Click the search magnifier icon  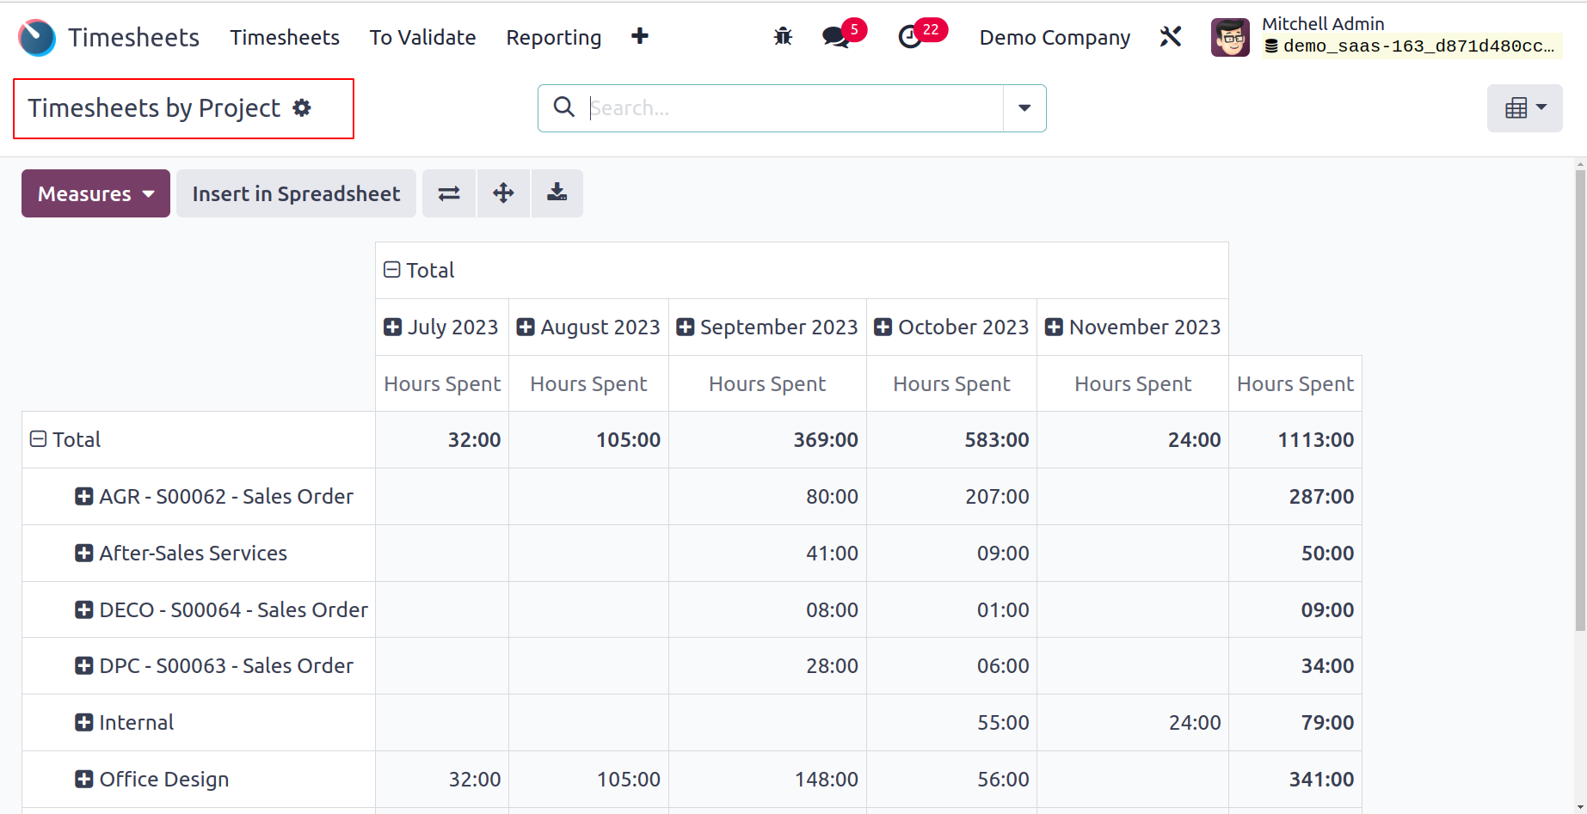[563, 107]
